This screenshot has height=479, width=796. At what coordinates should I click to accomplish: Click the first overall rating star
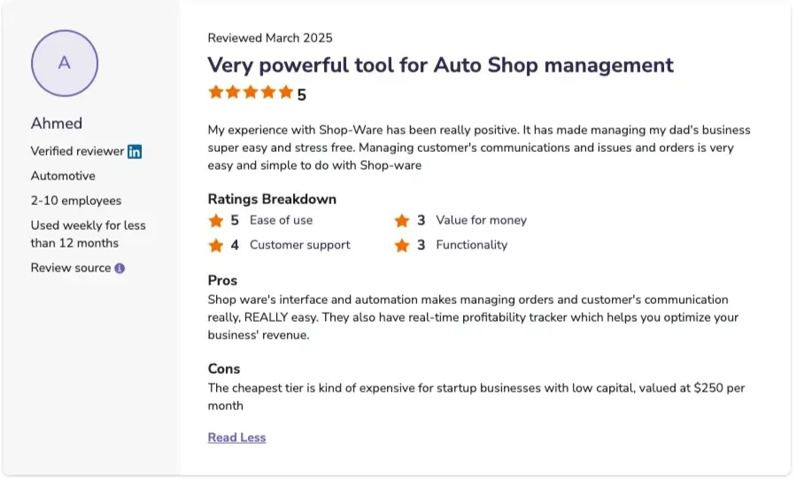(215, 92)
